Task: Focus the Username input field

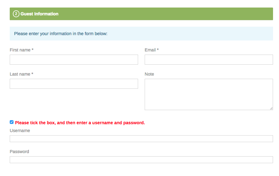Action: (x=141, y=139)
